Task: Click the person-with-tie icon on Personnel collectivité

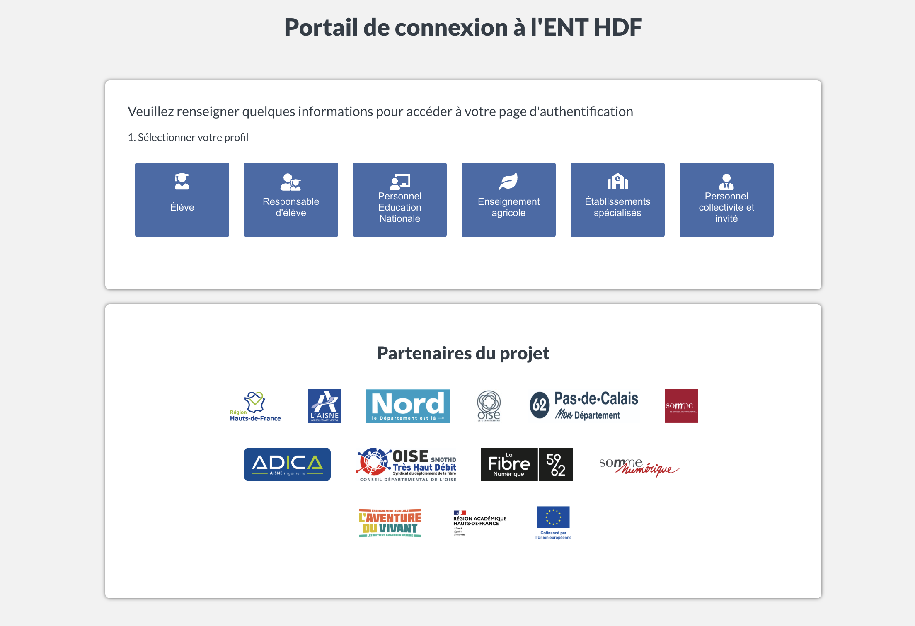Action: pos(726,182)
